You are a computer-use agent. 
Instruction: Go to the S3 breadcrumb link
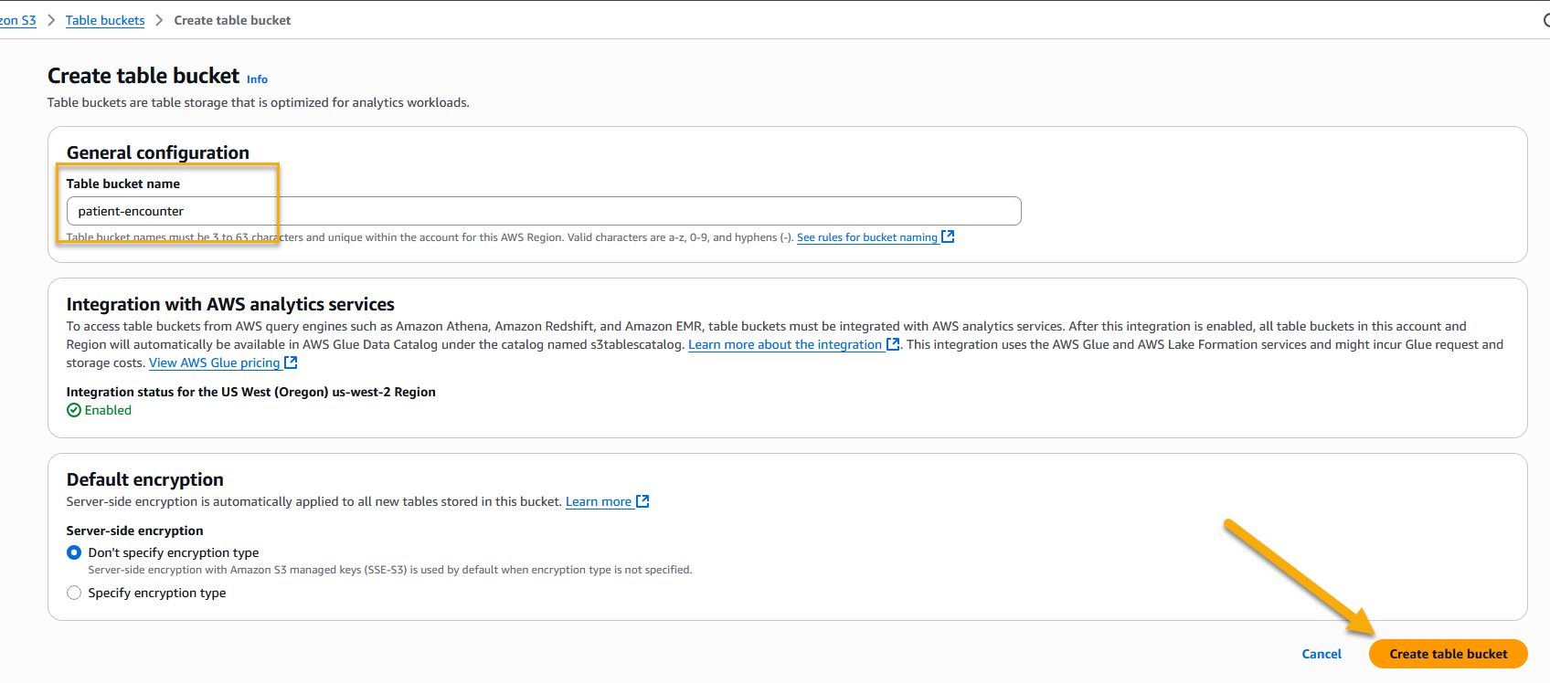18,20
